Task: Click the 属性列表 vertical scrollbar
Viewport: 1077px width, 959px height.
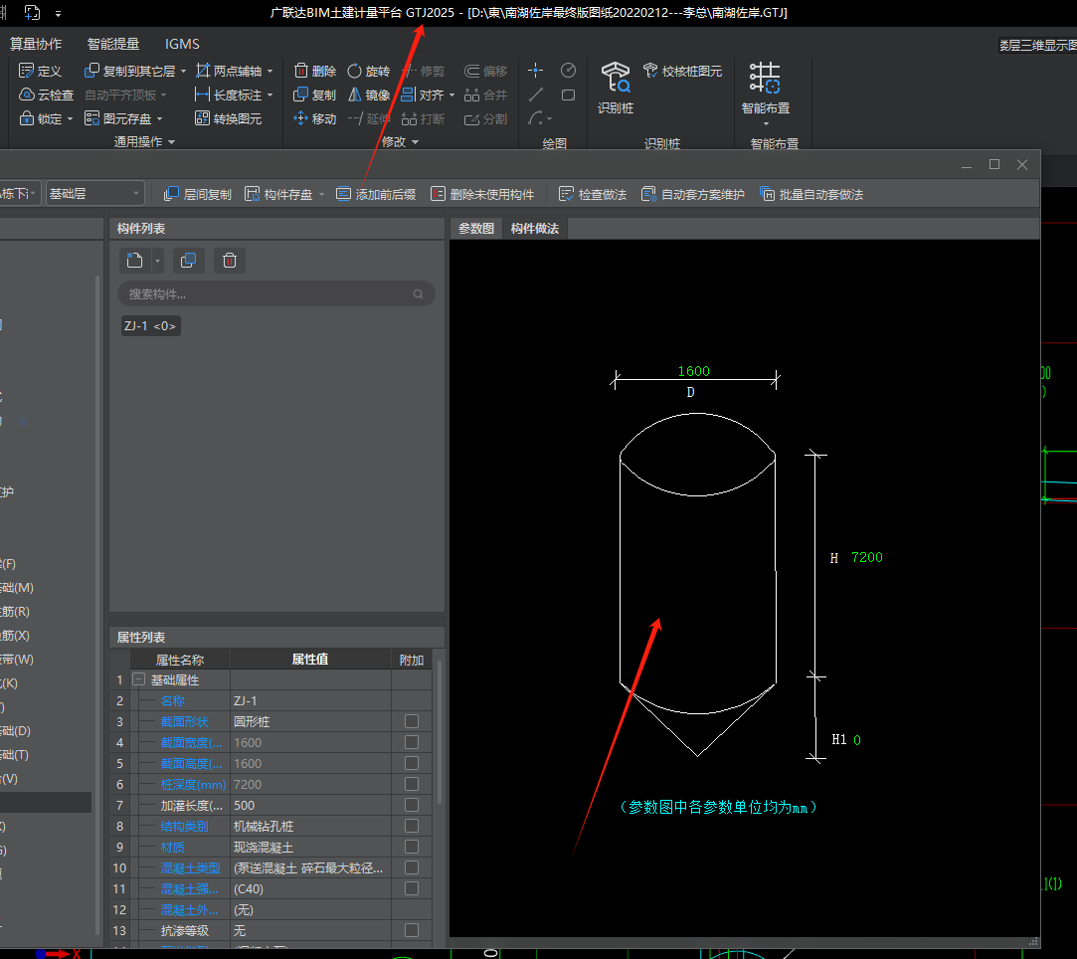Action: point(439,731)
